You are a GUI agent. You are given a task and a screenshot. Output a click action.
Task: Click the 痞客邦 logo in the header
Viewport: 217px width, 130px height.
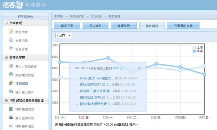(x=12, y=5)
